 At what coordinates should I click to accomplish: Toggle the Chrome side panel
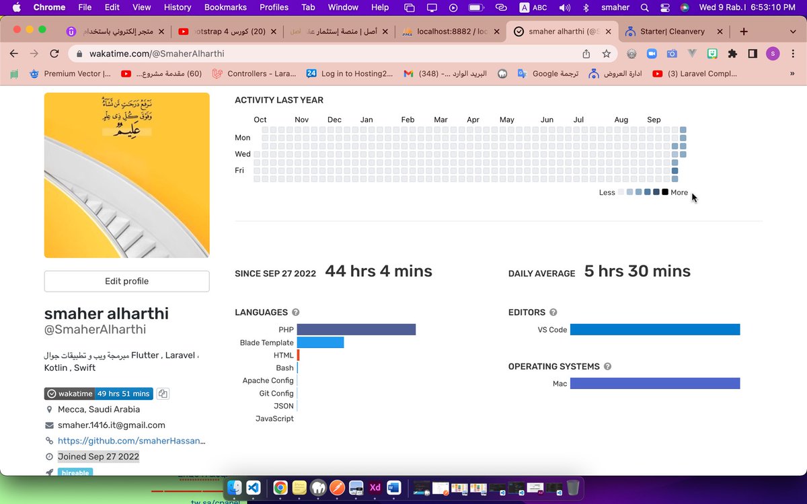pyautogui.click(x=753, y=54)
